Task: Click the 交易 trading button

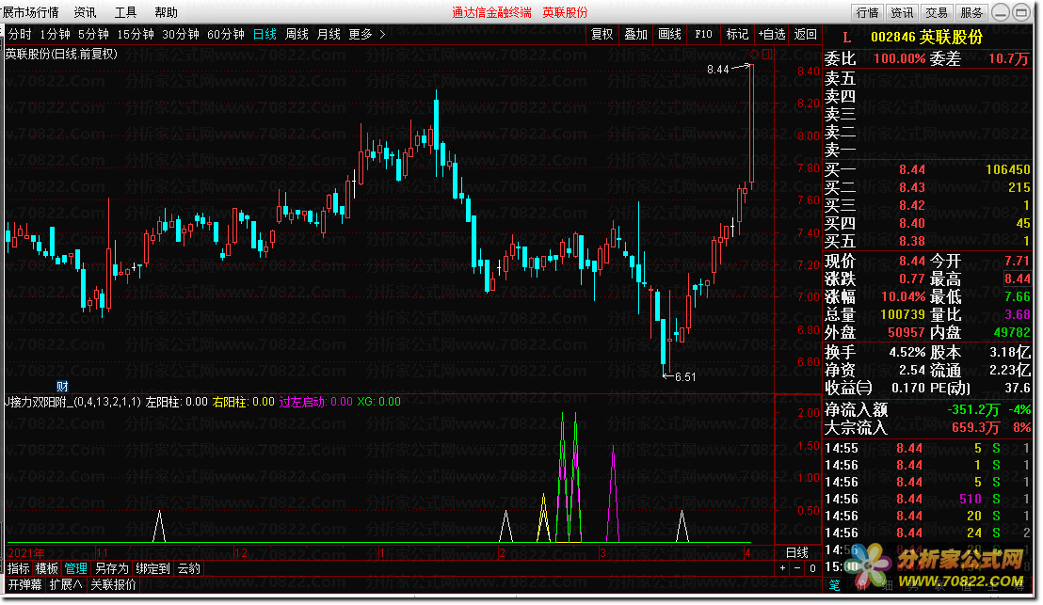Action: tap(937, 12)
